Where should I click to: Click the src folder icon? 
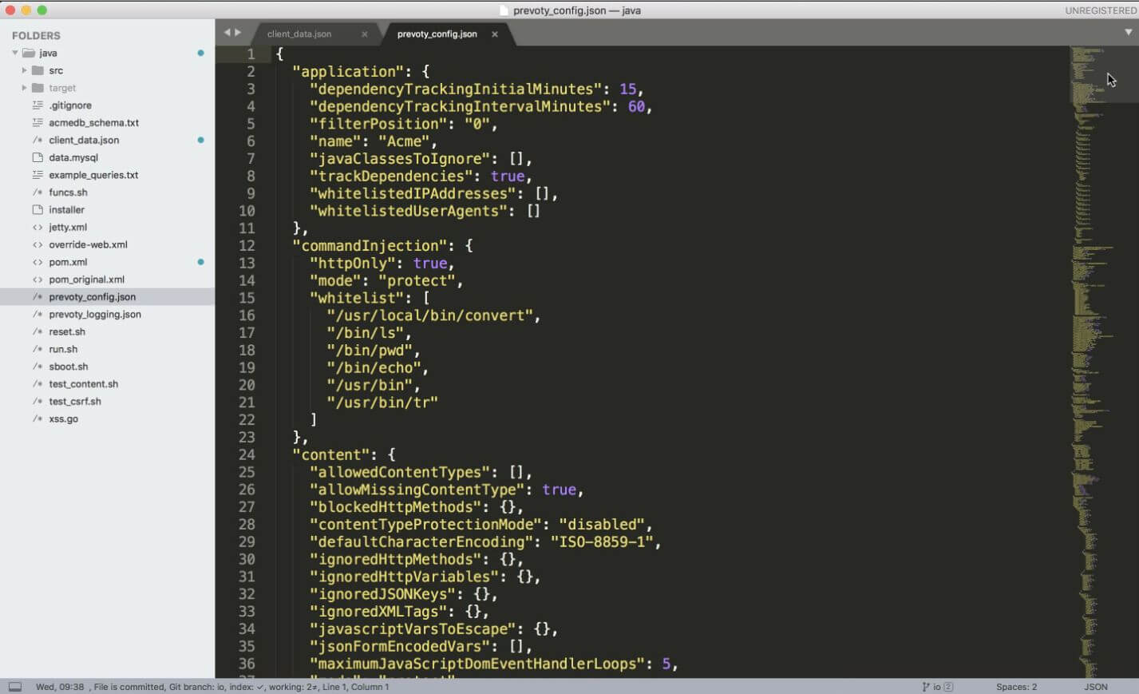[38, 70]
